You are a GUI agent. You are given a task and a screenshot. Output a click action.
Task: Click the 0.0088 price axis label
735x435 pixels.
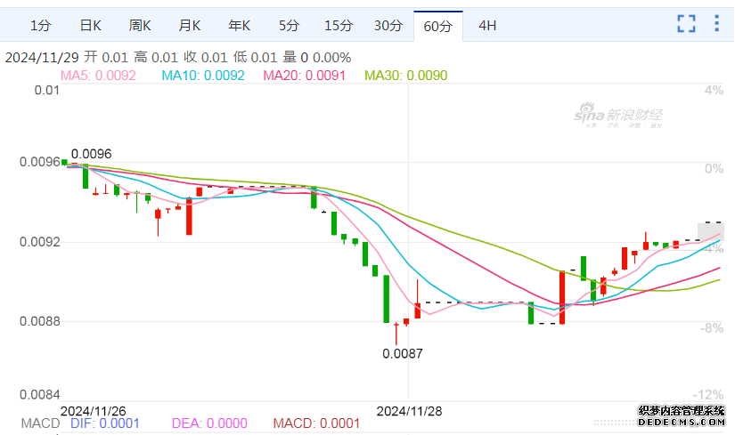[x=40, y=321]
